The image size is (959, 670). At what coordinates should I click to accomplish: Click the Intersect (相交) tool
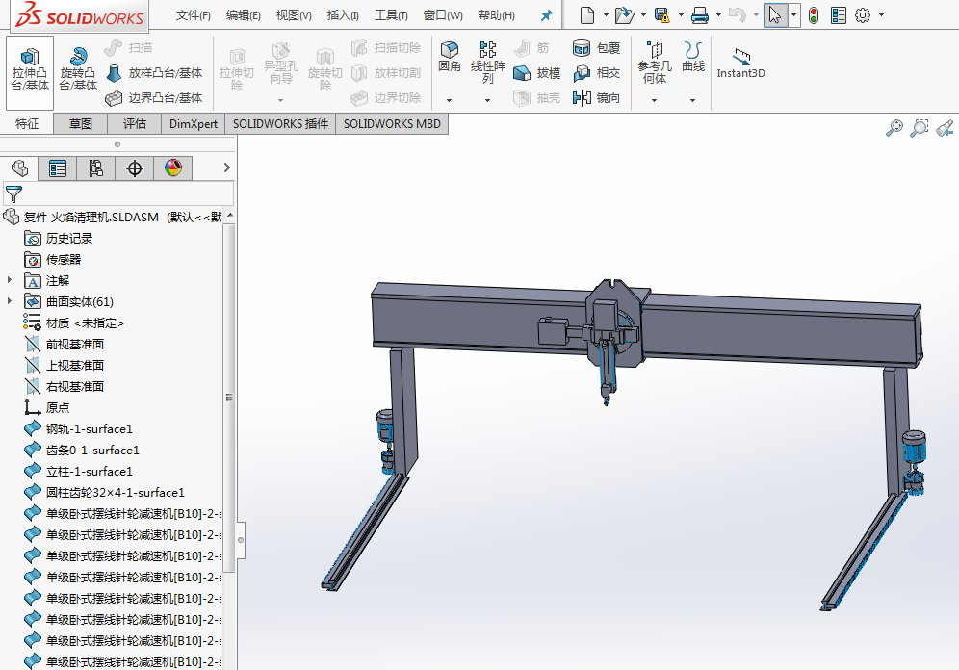pos(596,73)
